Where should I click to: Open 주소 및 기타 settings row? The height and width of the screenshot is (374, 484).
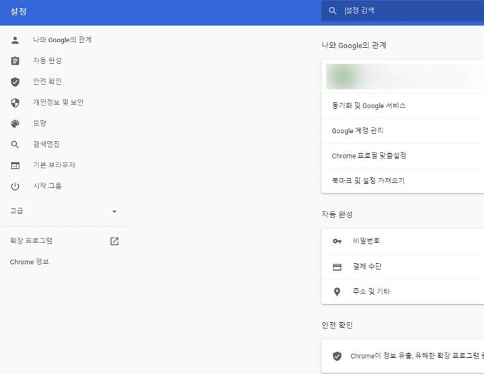coord(403,291)
